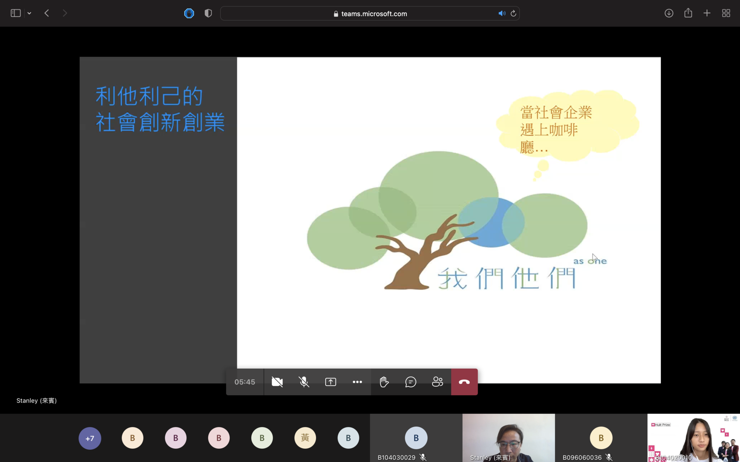Raise your hand in the meeting
Viewport: 740px width, 462px height.
pyautogui.click(x=384, y=382)
